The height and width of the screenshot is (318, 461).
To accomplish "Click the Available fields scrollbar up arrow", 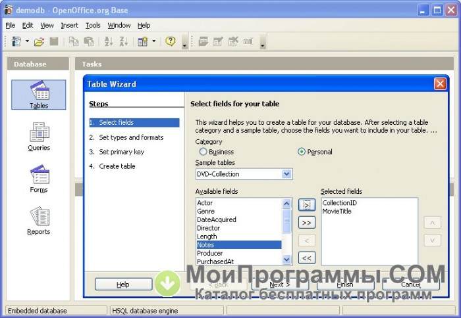I will (x=286, y=203).
